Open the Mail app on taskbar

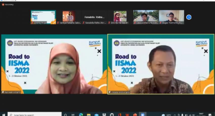coord(96,115)
